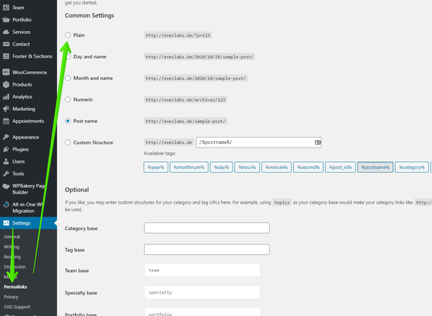Click the Custom Structure text field

pos(258,143)
